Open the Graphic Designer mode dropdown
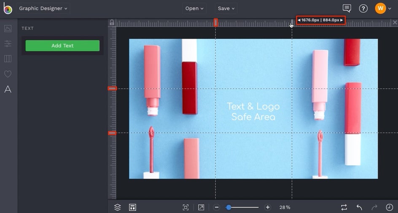The height and width of the screenshot is (213, 398). pyautogui.click(x=43, y=8)
